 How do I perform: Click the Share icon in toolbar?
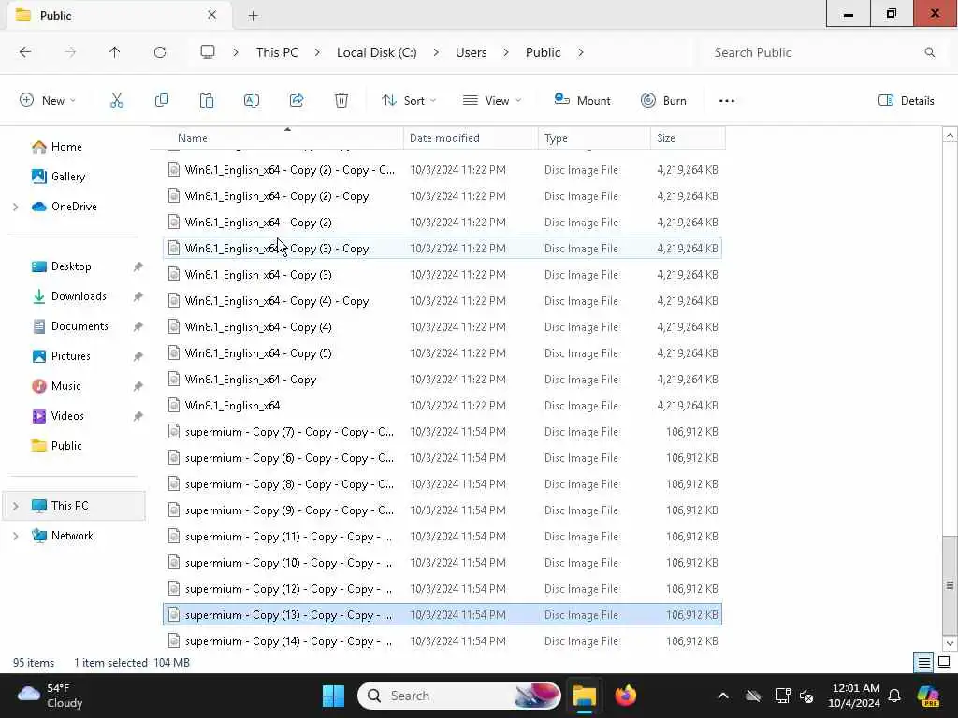pyautogui.click(x=297, y=101)
